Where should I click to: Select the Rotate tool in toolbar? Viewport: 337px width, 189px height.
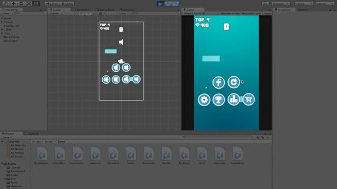pyautogui.click(x=21, y=4)
